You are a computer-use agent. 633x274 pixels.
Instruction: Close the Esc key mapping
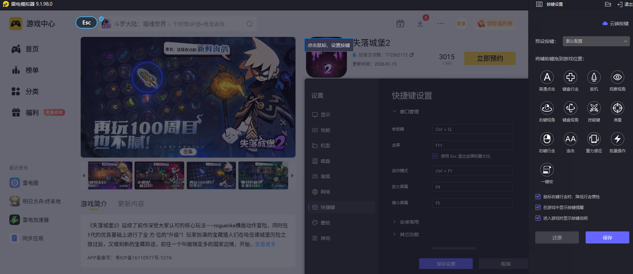click(x=101, y=19)
